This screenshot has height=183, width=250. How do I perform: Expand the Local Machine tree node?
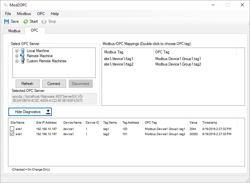[17, 51]
